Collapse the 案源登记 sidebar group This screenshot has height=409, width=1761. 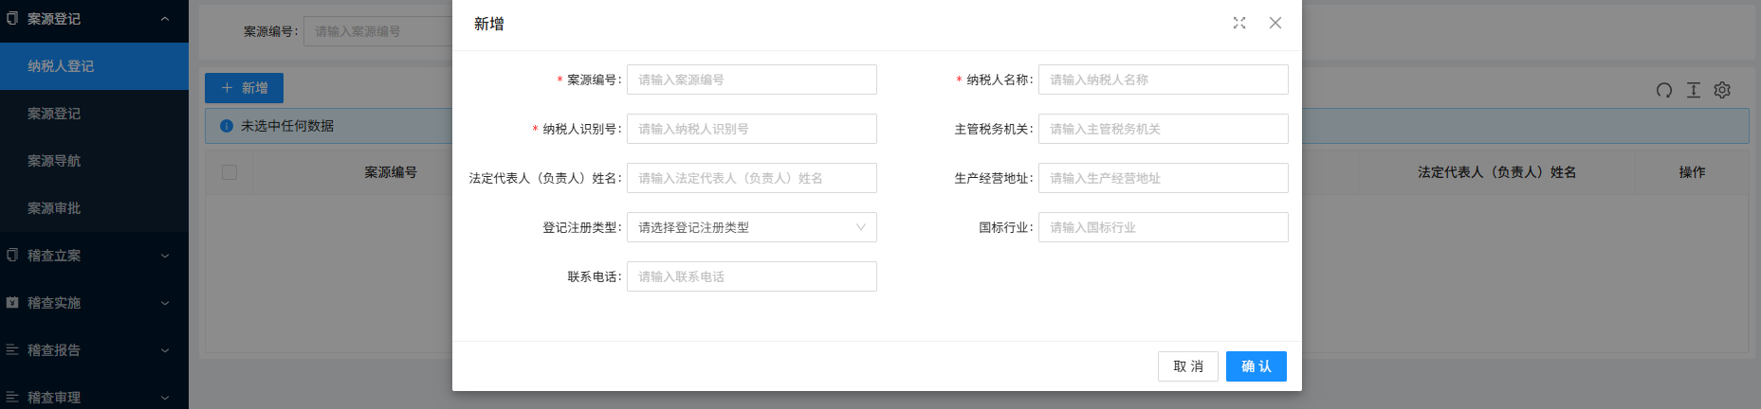tap(165, 19)
